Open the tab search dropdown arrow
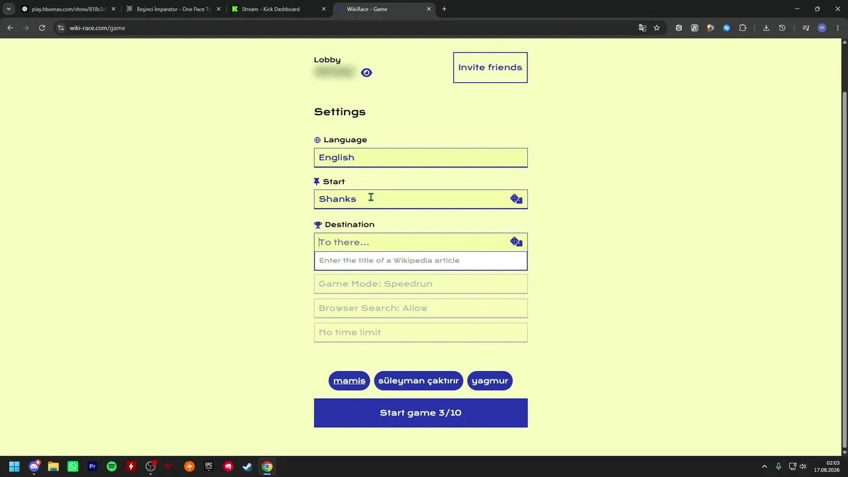Viewport: 848px width, 477px height. [x=8, y=9]
